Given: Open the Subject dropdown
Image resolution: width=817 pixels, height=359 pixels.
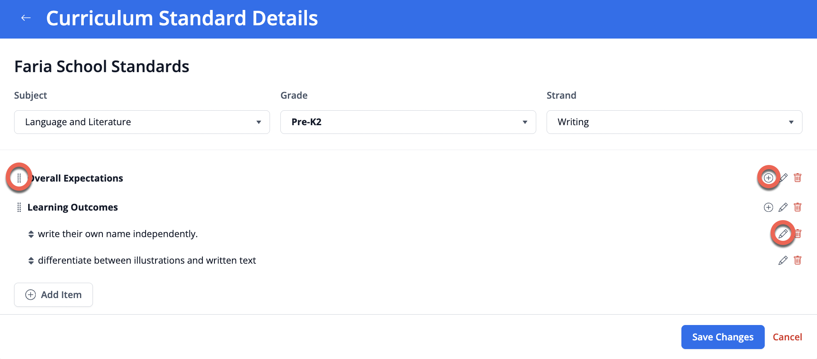Looking at the screenshot, I should pyautogui.click(x=142, y=122).
